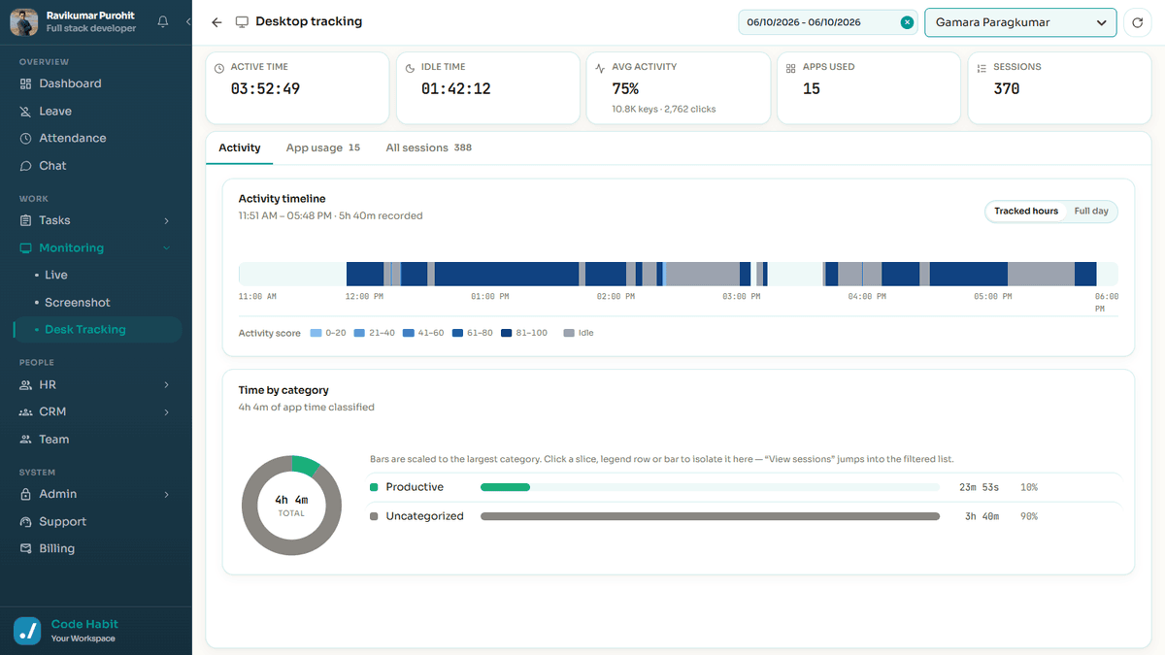Refresh the desktop tracking data
Viewport: 1165px width, 655px height.
click(x=1138, y=22)
